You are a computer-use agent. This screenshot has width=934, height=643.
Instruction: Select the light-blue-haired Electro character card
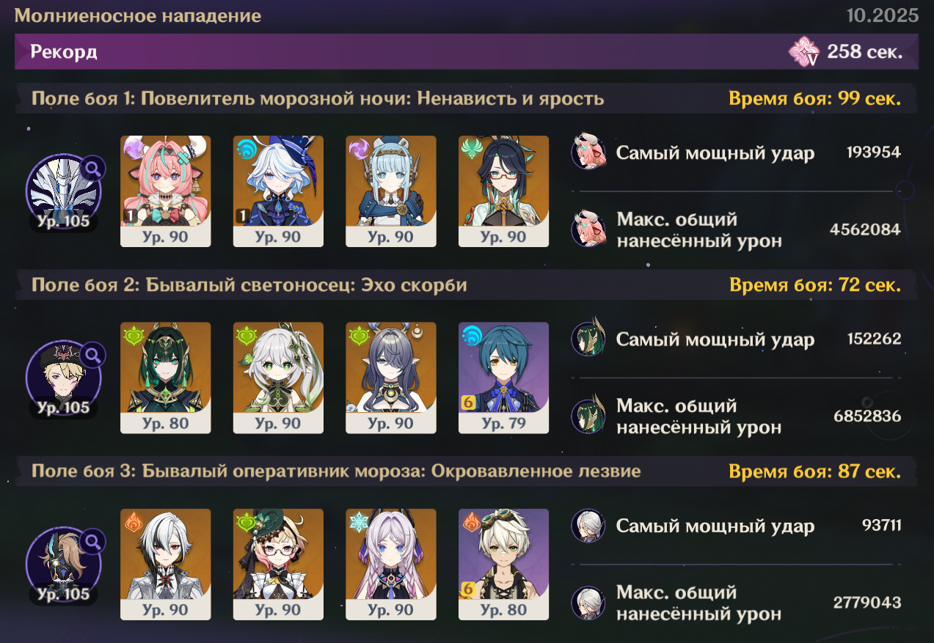391,191
